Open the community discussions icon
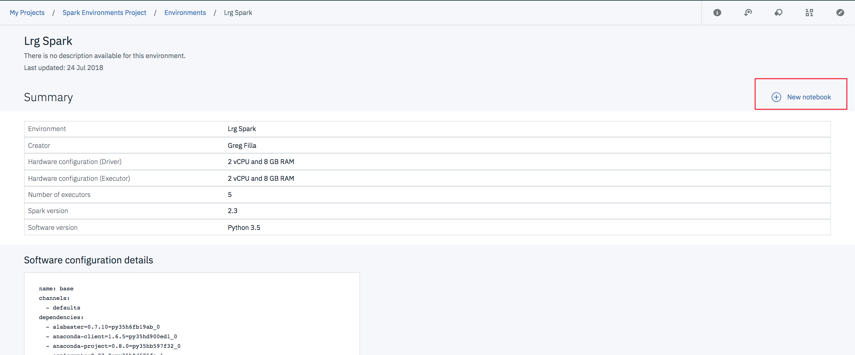 point(778,12)
